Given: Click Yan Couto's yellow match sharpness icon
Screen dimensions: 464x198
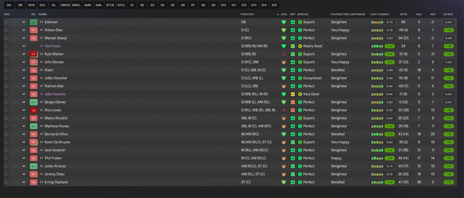Looking at the screenshot, I should (293, 46).
